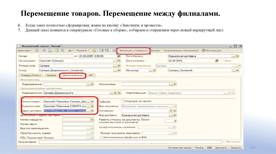Select the Дополнительно tab
The width and height of the screenshot is (276, 154).
click(73, 75)
